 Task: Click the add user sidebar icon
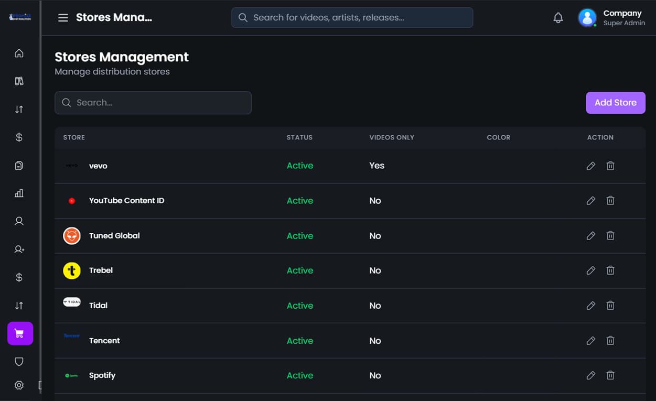(19, 249)
